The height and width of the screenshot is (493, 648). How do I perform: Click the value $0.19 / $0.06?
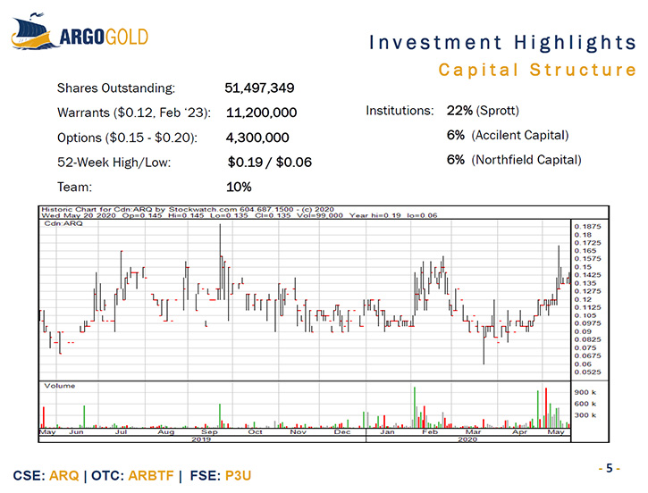point(269,163)
